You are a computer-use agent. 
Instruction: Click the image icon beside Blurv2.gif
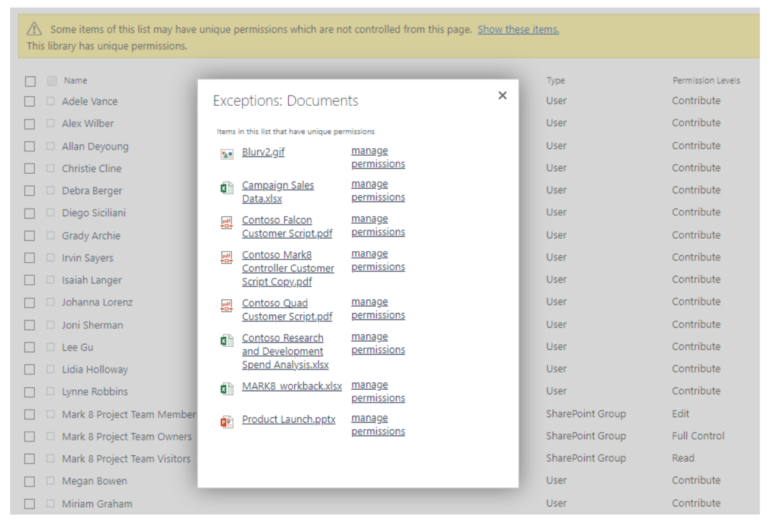(x=226, y=155)
